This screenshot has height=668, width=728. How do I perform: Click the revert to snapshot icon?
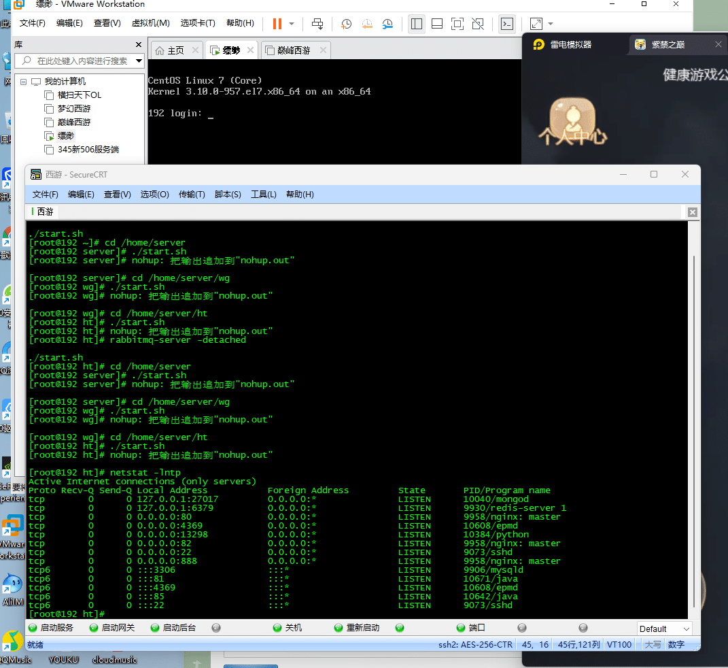point(367,24)
